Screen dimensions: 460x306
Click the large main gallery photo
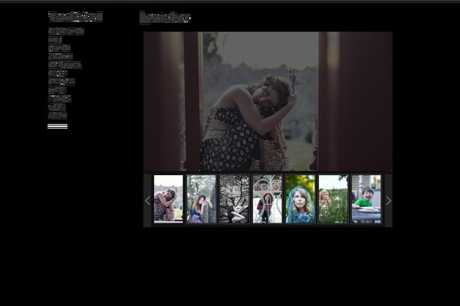point(268,101)
